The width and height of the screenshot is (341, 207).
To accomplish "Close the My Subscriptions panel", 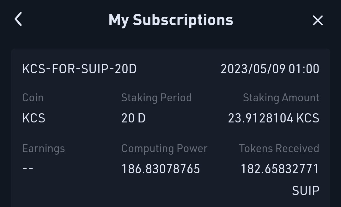I will point(318,21).
